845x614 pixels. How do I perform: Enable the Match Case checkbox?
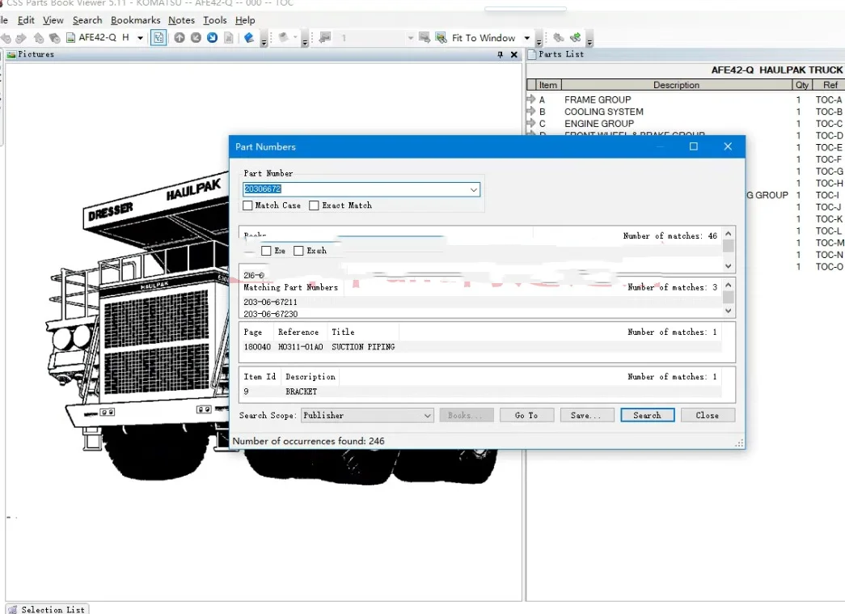247,205
